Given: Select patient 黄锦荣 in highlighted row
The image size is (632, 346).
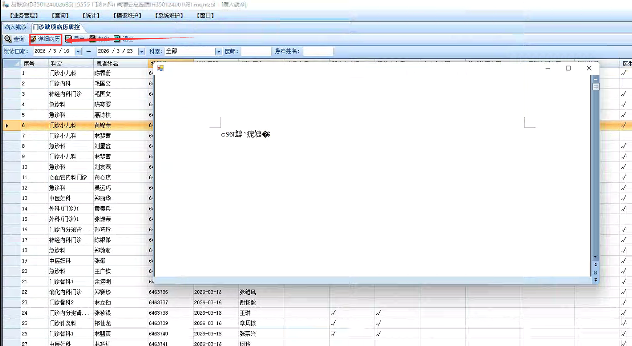Looking at the screenshot, I should [x=102, y=125].
